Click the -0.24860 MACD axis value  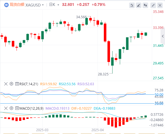pyautogui.click(x=156, y=120)
